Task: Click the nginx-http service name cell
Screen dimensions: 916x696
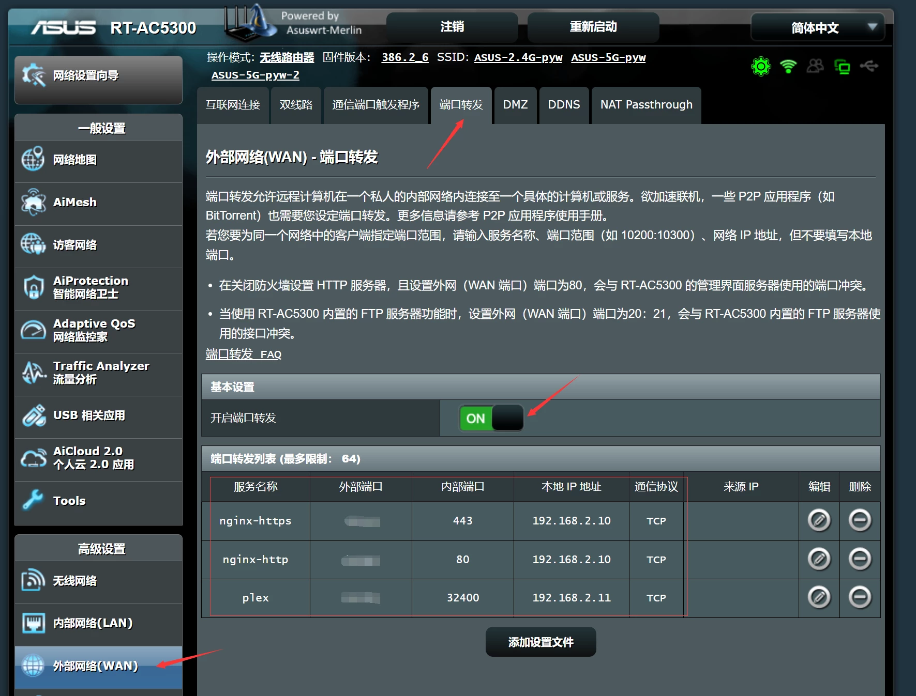Action: point(256,560)
